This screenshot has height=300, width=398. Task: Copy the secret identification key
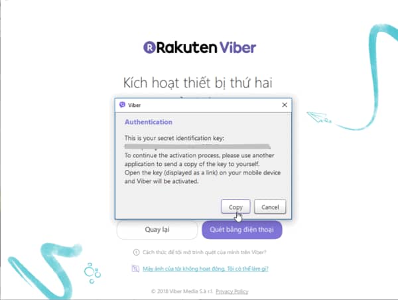point(235,207)
